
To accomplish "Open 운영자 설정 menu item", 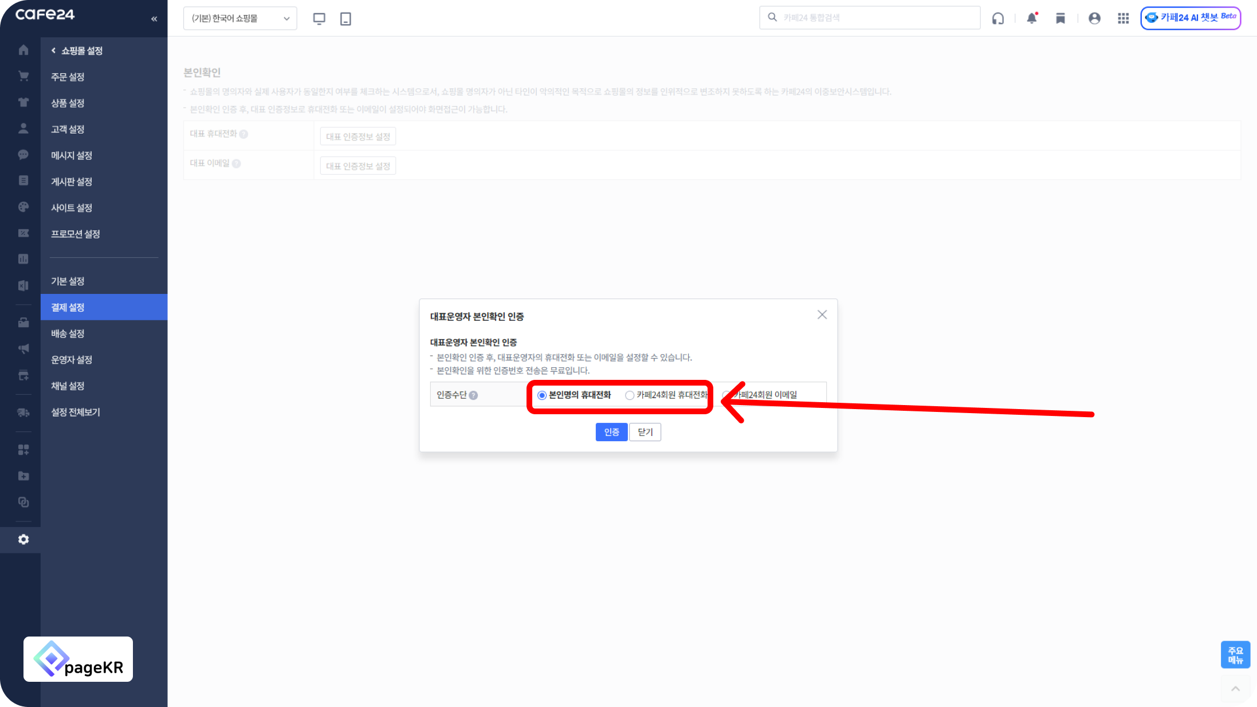I will tap(72, 360).
